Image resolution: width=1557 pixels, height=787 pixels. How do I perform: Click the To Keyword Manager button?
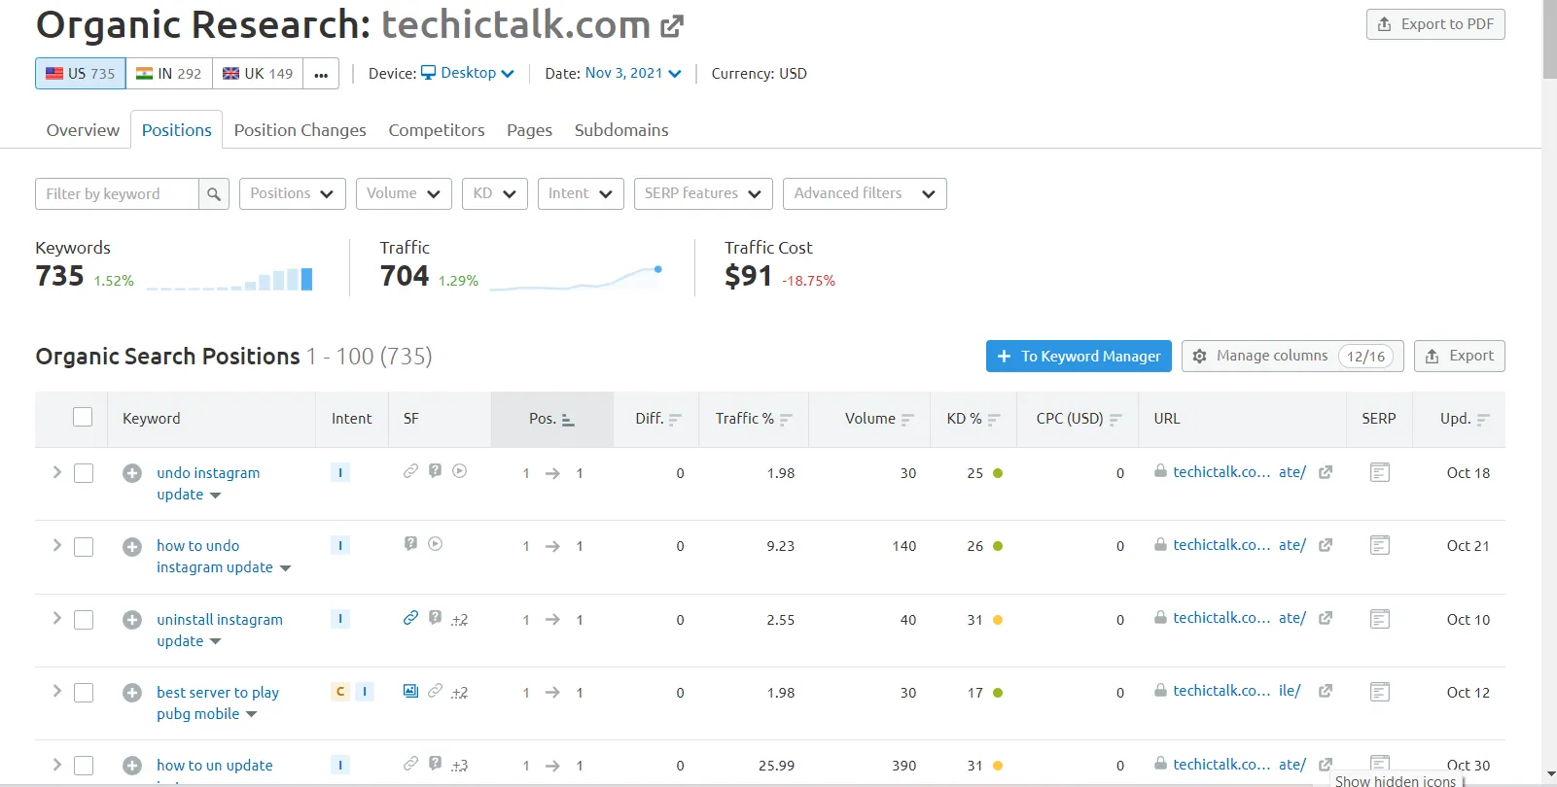click(x=1079, y=356)
